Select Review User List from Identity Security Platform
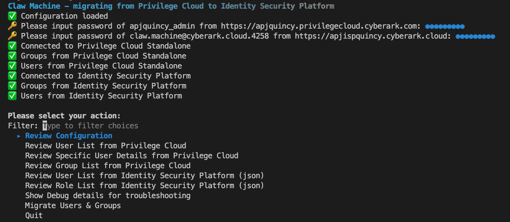 pyautogui.click(x=145, y=176)
